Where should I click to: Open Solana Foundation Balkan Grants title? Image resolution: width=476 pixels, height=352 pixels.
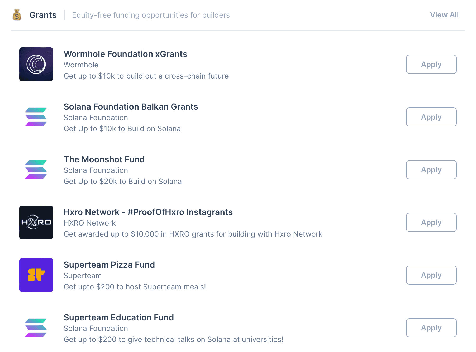click(131, 107)
